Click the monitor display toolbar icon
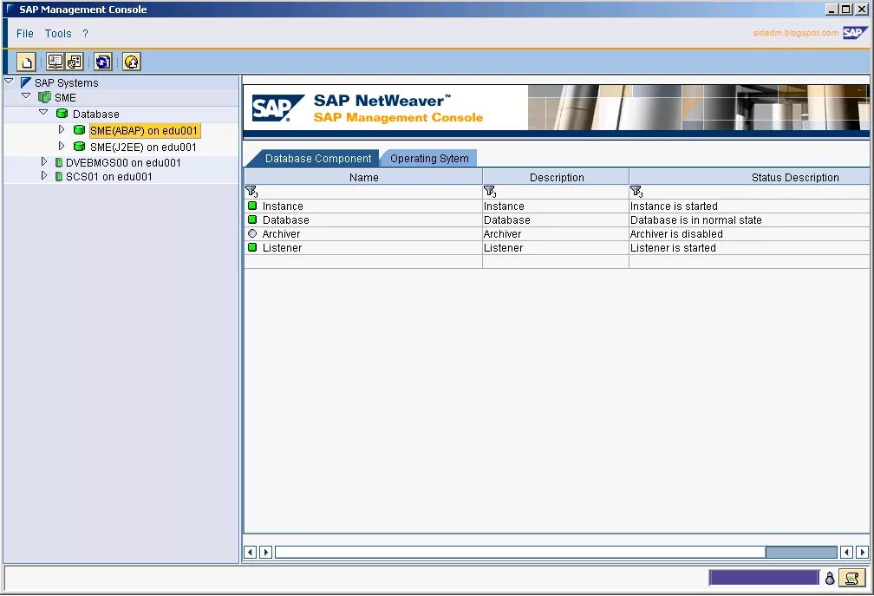The width and height of the screenshot is (874, 596). (x=55, y=62)
